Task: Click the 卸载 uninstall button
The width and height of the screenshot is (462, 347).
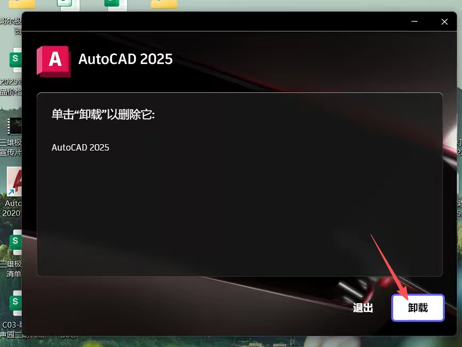Action: click(x=418, y=308)
